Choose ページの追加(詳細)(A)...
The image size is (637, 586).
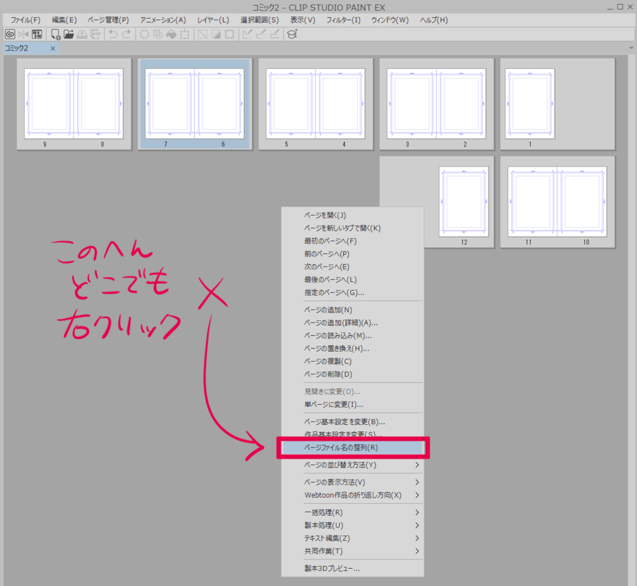pyautogui.click(x=352, y=323)
